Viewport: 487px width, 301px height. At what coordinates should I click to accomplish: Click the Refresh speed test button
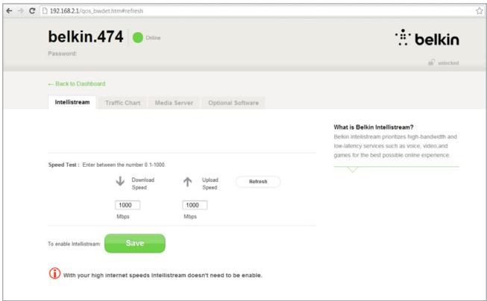(x=258, y=182)
